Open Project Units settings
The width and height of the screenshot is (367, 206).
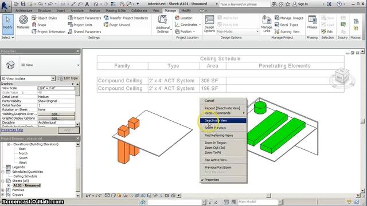80,25
